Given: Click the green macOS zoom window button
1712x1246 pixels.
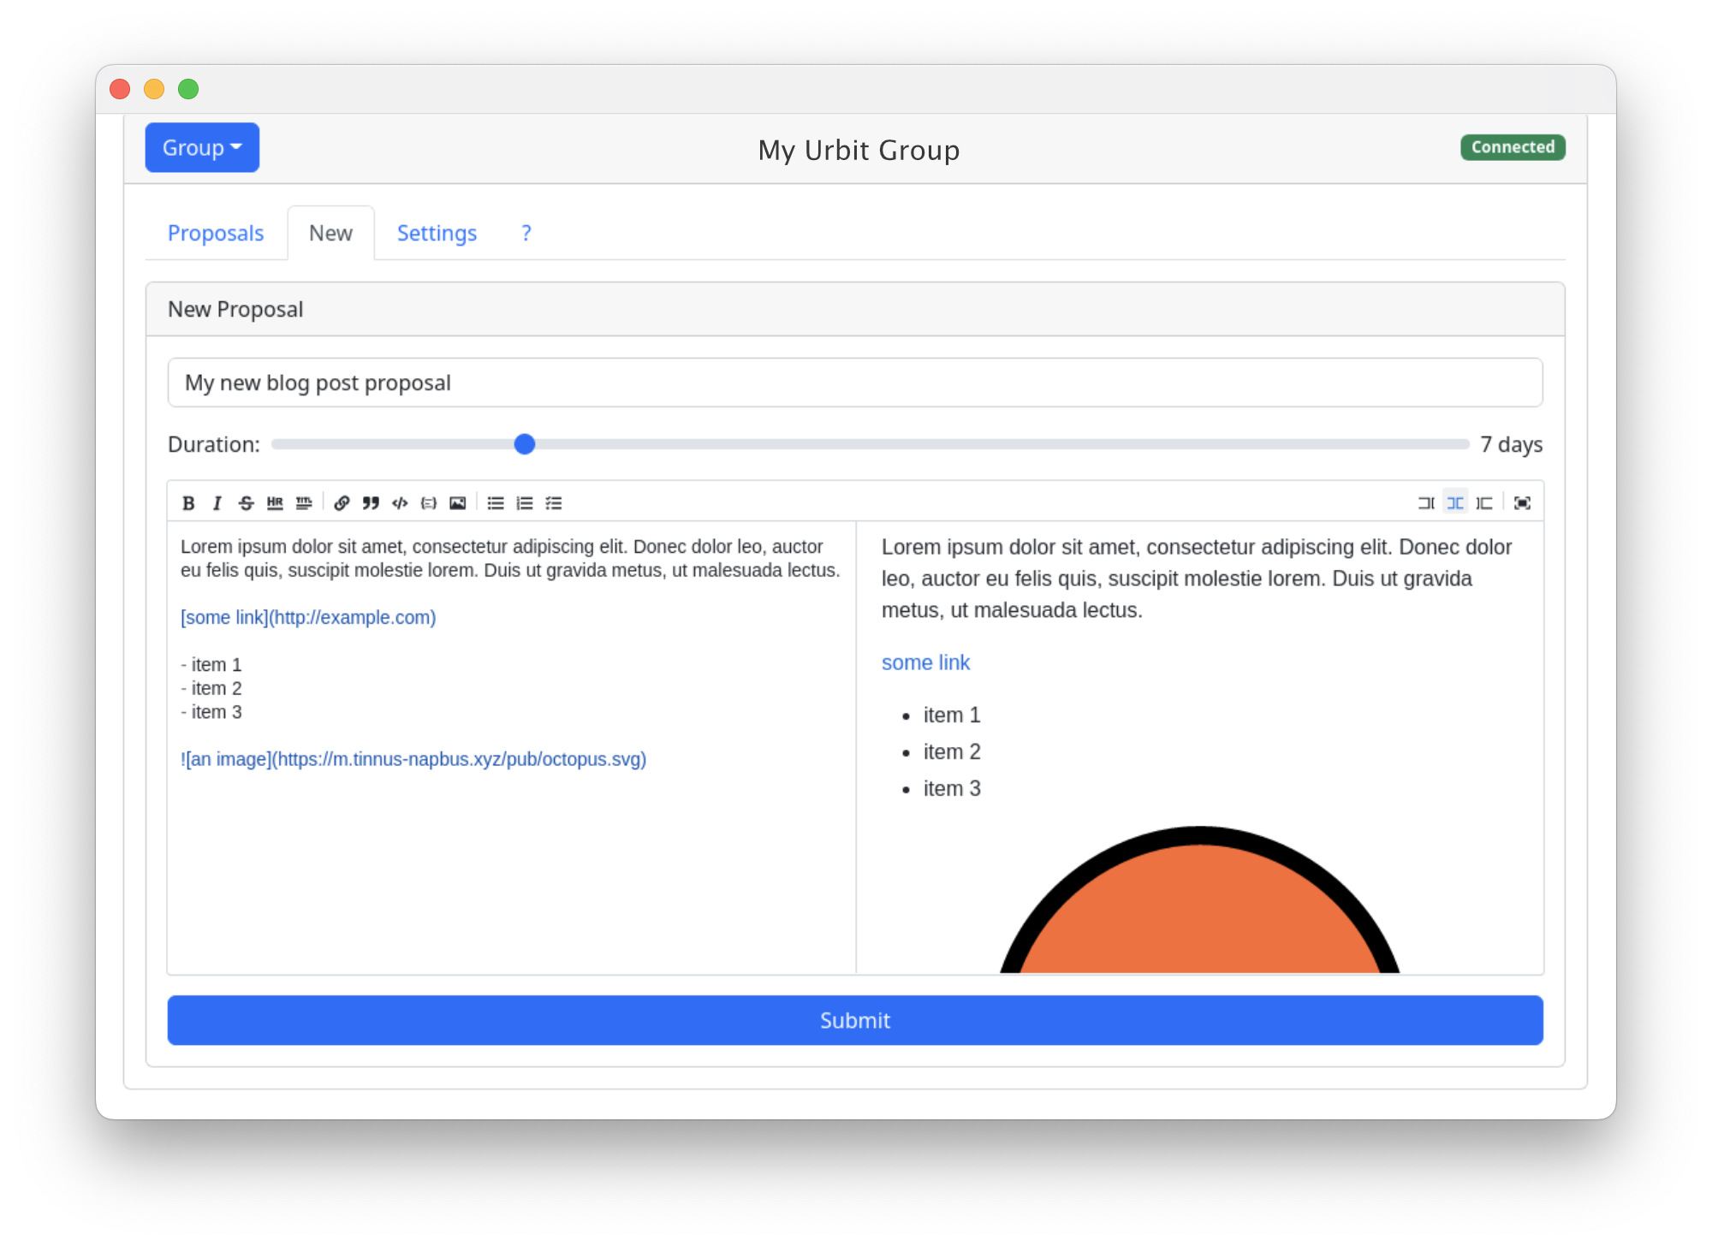Looking at the screenshot, I should point(188,89).
